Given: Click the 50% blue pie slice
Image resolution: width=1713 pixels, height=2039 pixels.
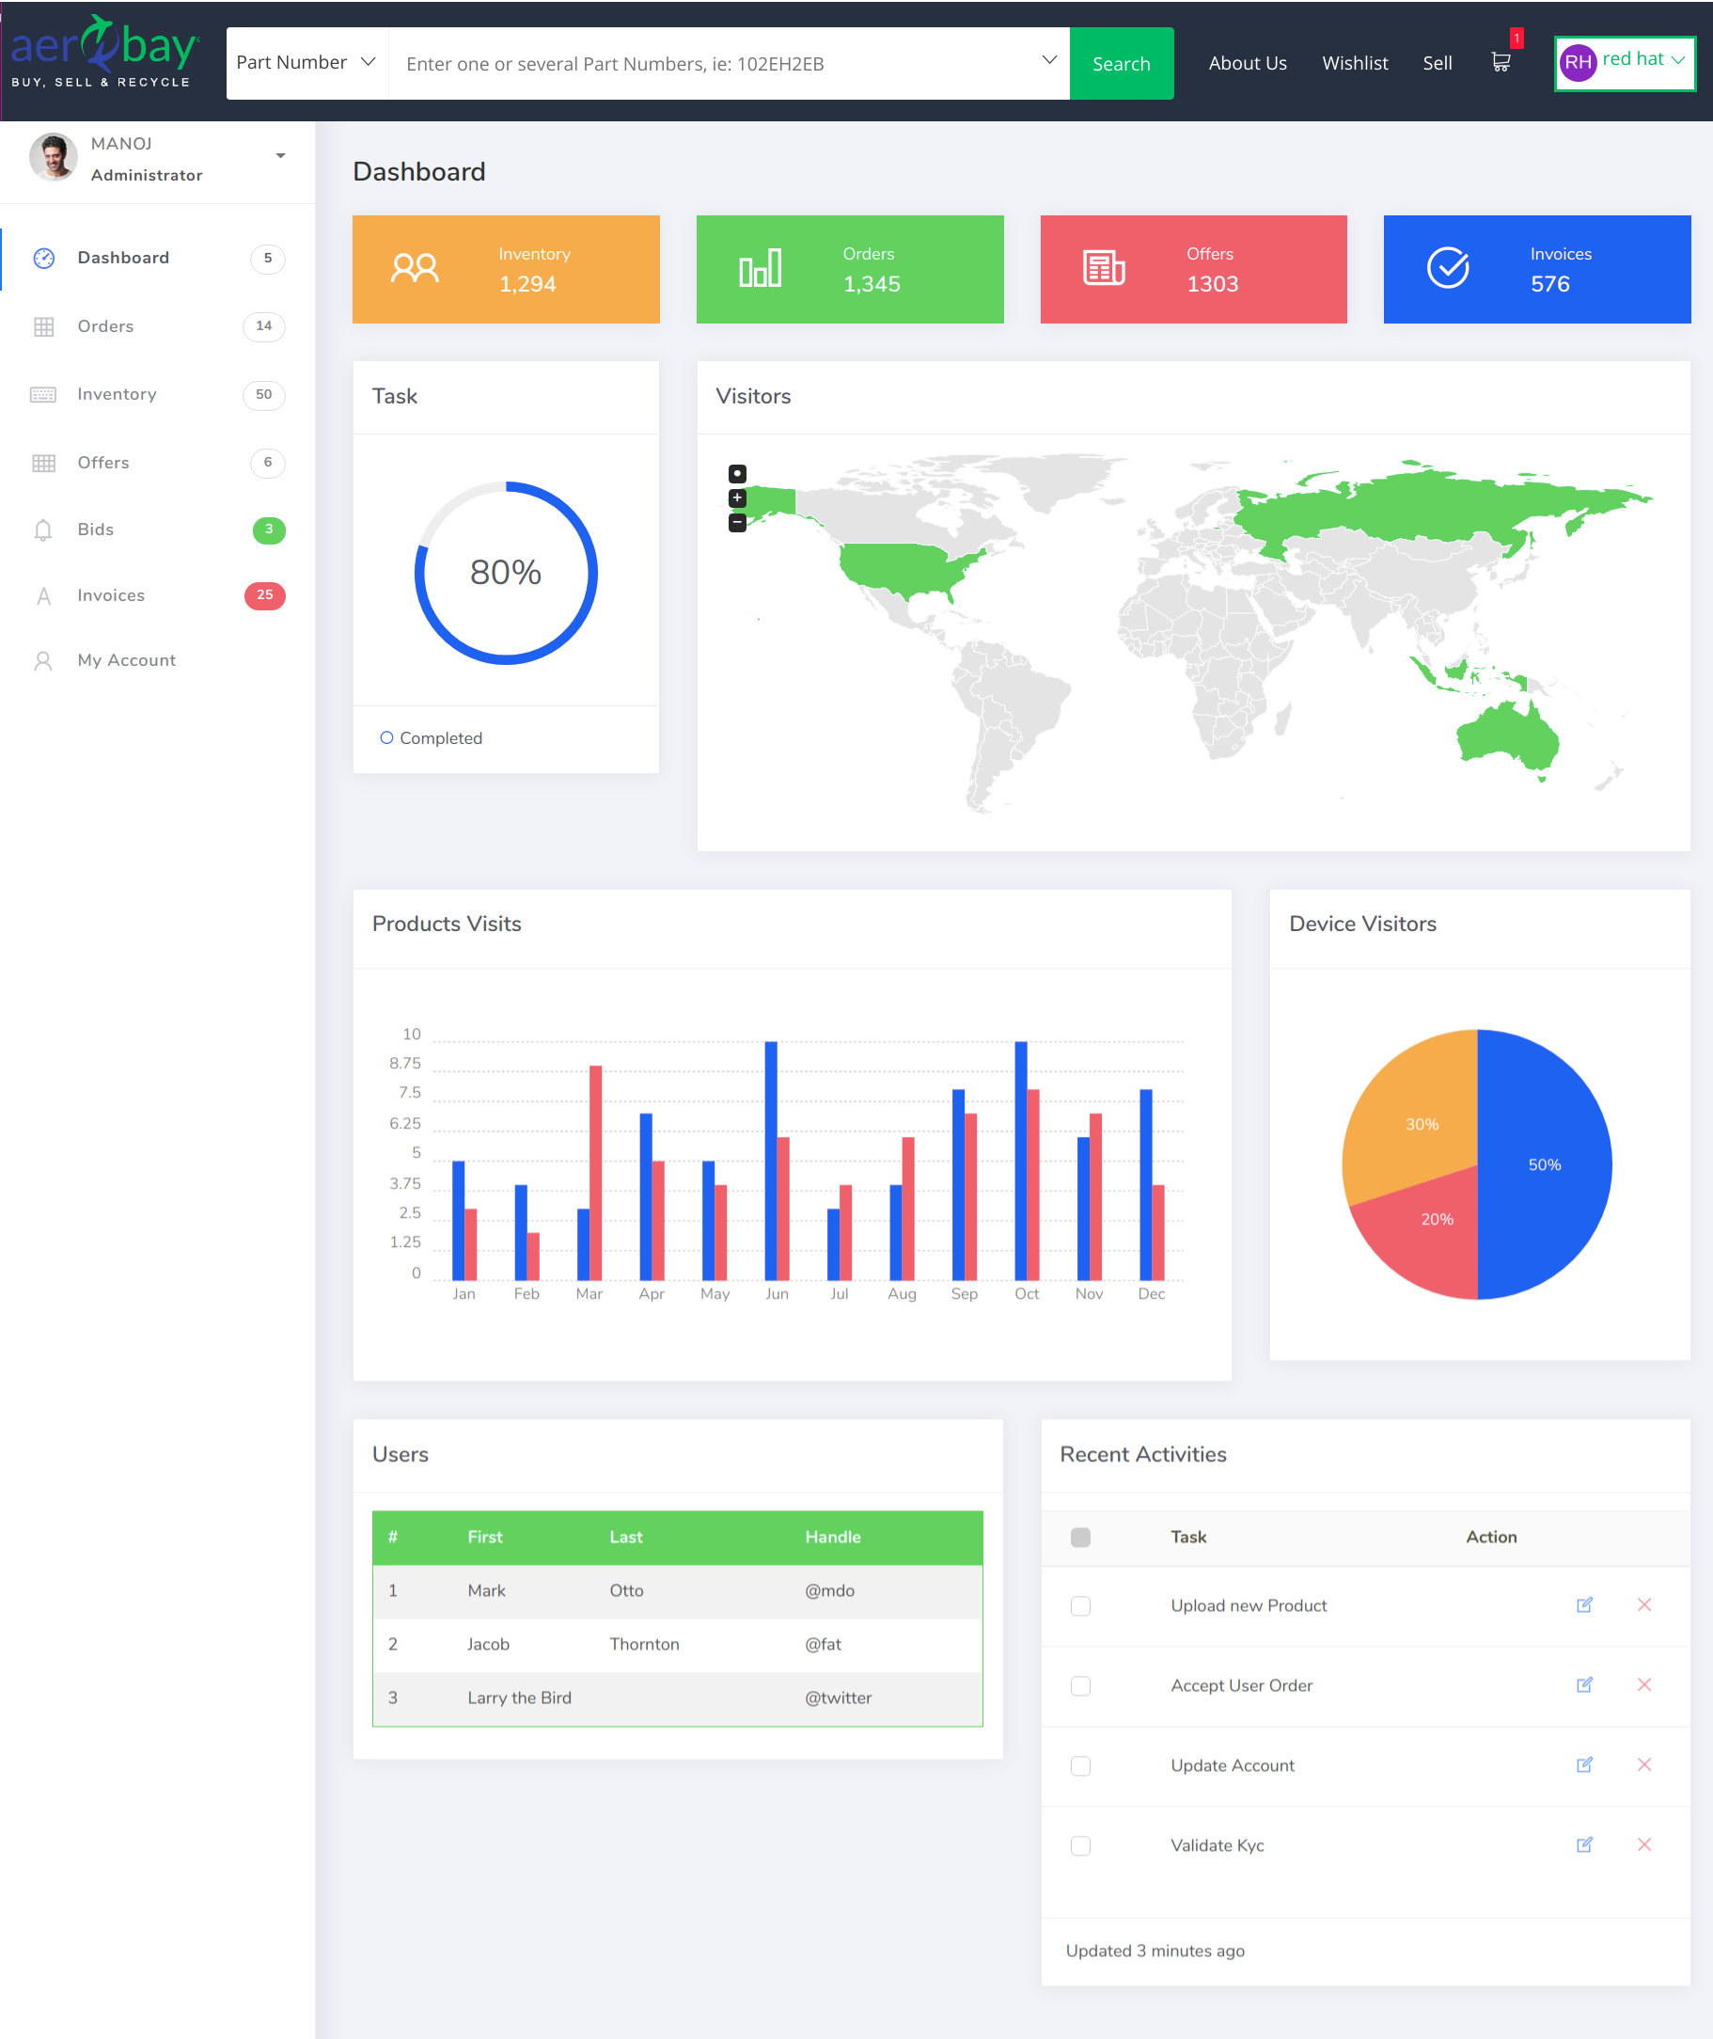Looking at the screenshot, I should tap(1544, 1163).
